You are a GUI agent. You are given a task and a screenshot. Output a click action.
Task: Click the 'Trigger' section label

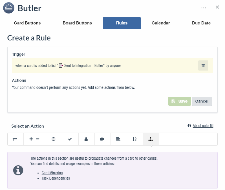point(19,54)
